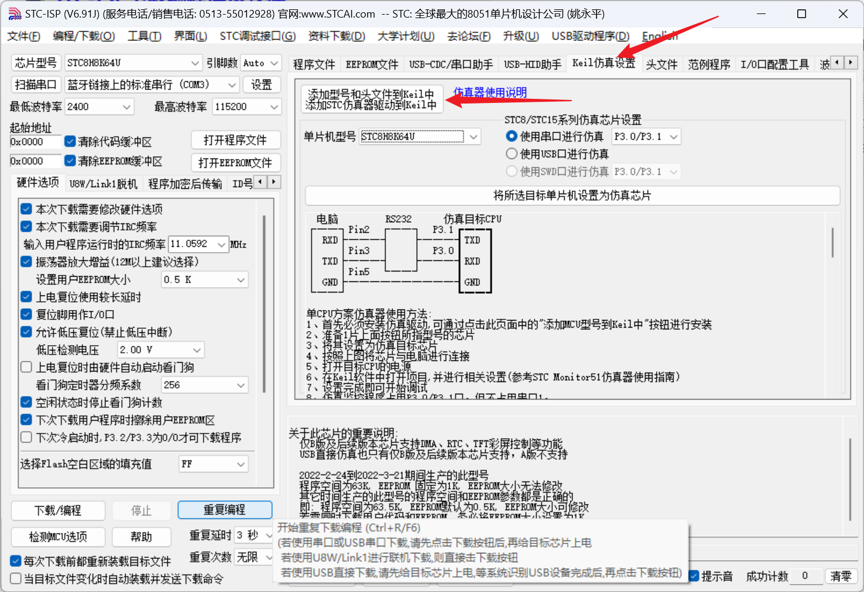Enable 当目标文件变化时自动装载并发送下载命令
The image size is (864, 592).
click(x=16, y=579)
